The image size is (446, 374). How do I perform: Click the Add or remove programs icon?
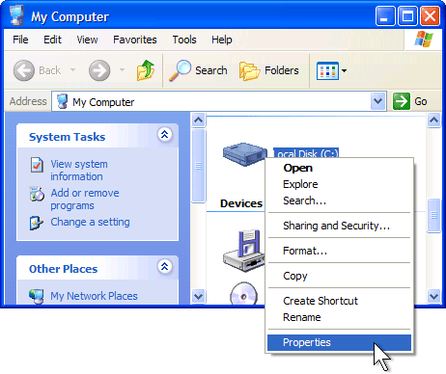point(37,194)
